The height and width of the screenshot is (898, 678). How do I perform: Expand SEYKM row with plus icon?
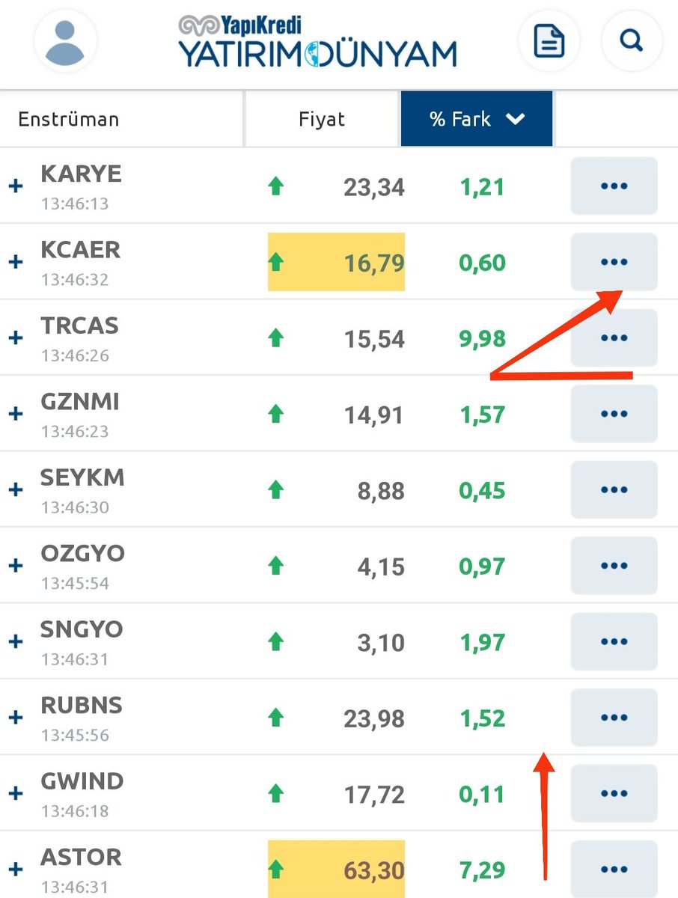tap(16, 490)
